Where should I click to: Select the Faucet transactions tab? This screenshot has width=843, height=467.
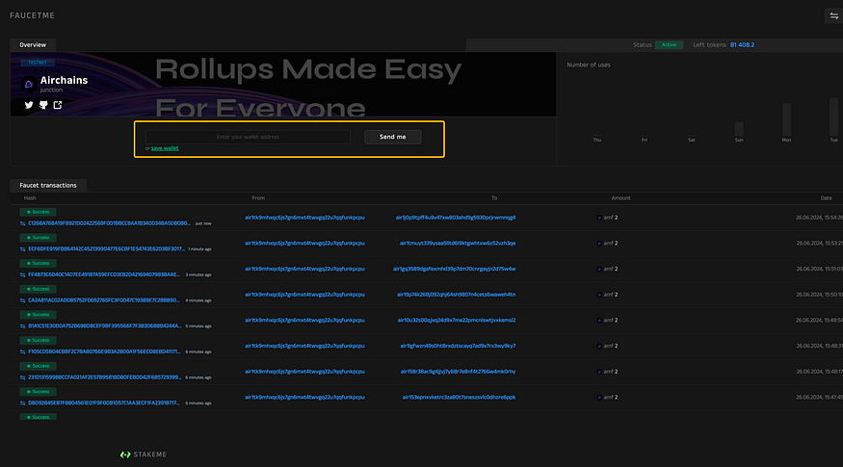(x=48, y=186)
